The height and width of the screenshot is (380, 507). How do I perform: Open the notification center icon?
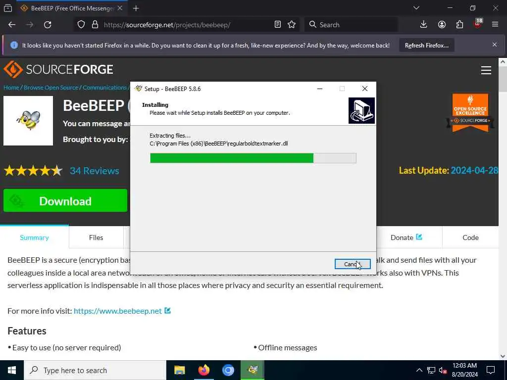491,370
